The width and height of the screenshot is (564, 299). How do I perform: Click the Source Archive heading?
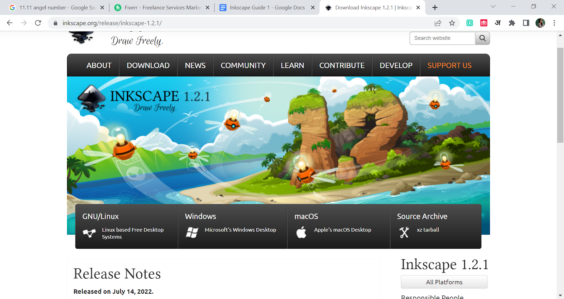pyautogui.click(x=422, y=216)
